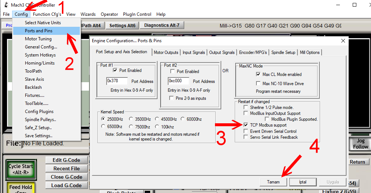Edit Port #1 address field 0x378

[117, 81]
